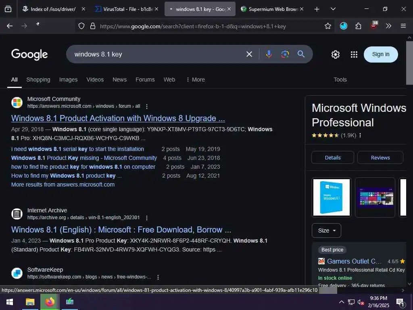
Task: Click the page vertical scrollbar thumb
Action: click(x=409, y=63)
